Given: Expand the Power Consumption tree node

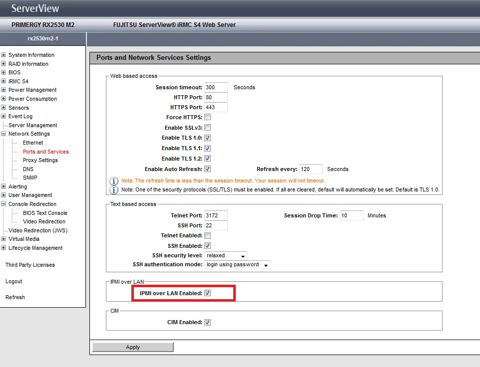Looking at the screenshot, I should (x=3, y=99).
